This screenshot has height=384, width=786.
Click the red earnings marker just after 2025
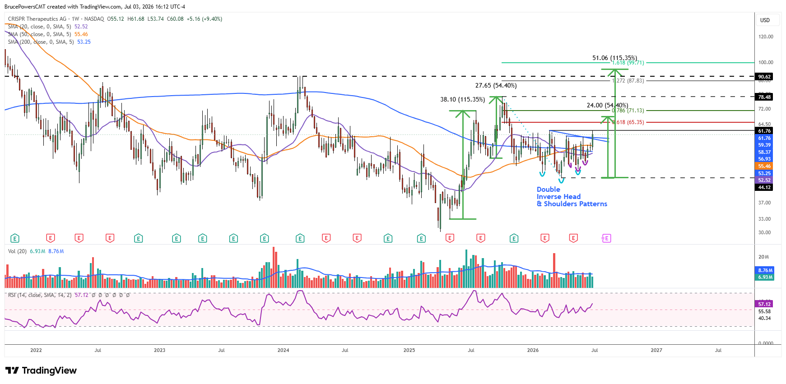(x=450, y=238)
